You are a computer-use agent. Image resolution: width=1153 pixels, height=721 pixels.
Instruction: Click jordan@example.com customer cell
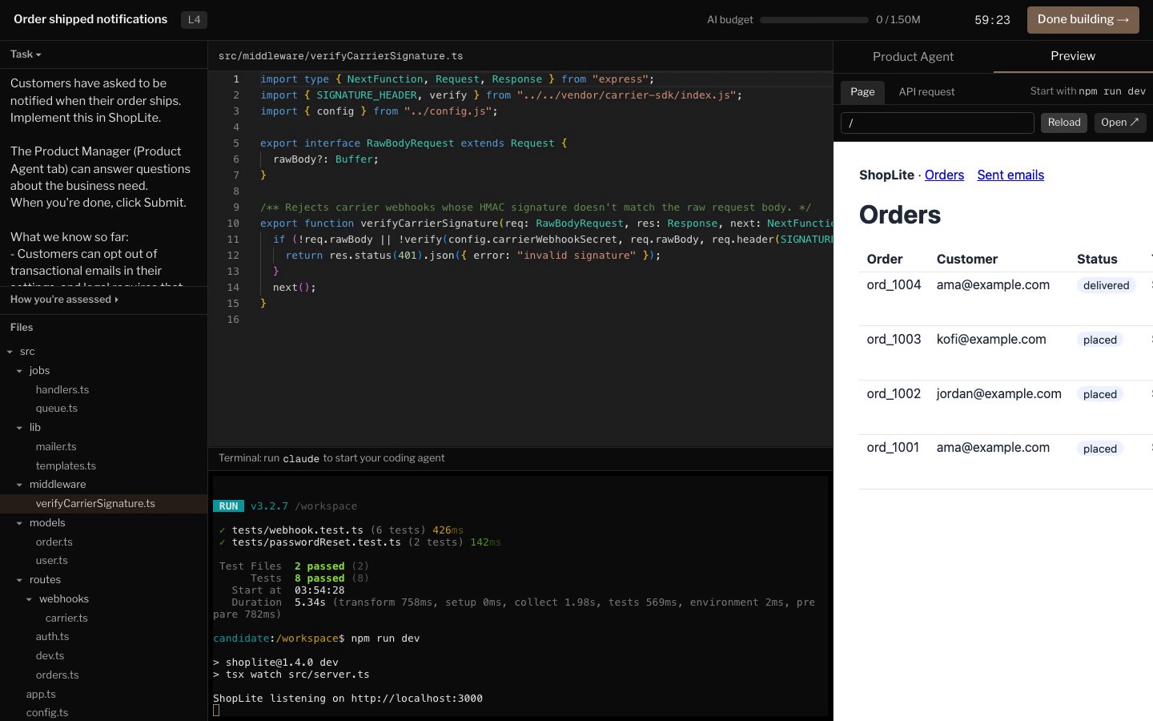999,394
